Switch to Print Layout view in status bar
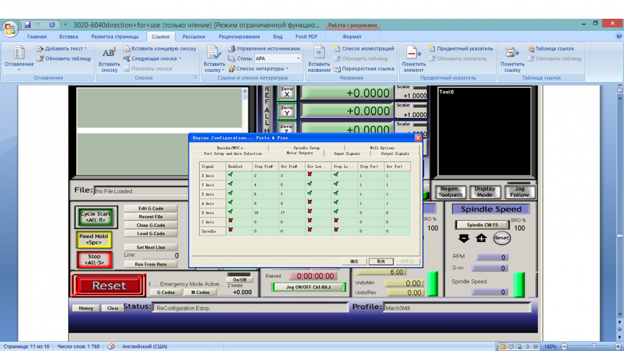 (x=503, y=346)
